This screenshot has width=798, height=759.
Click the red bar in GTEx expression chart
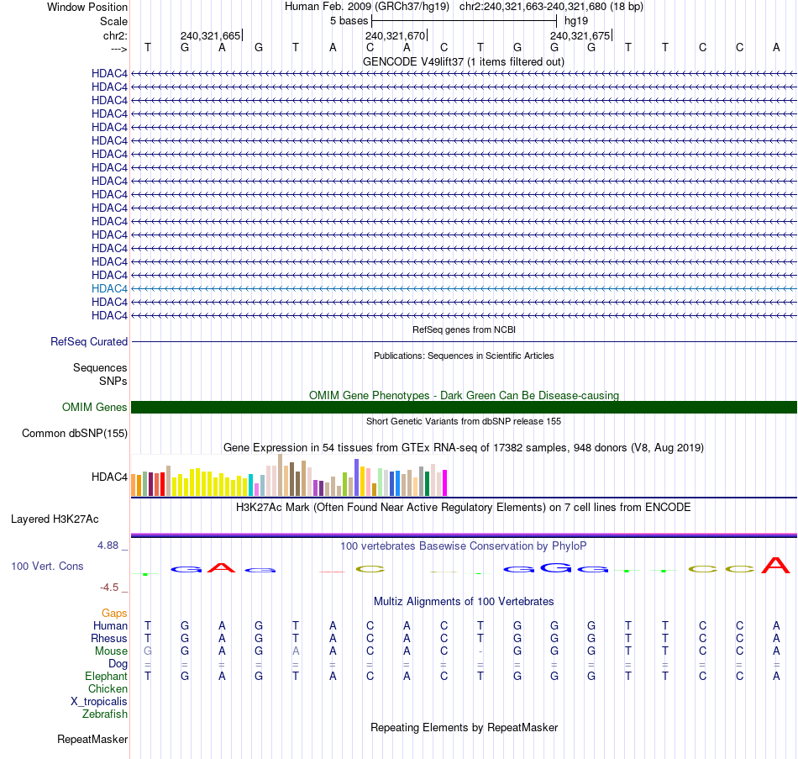162,484
